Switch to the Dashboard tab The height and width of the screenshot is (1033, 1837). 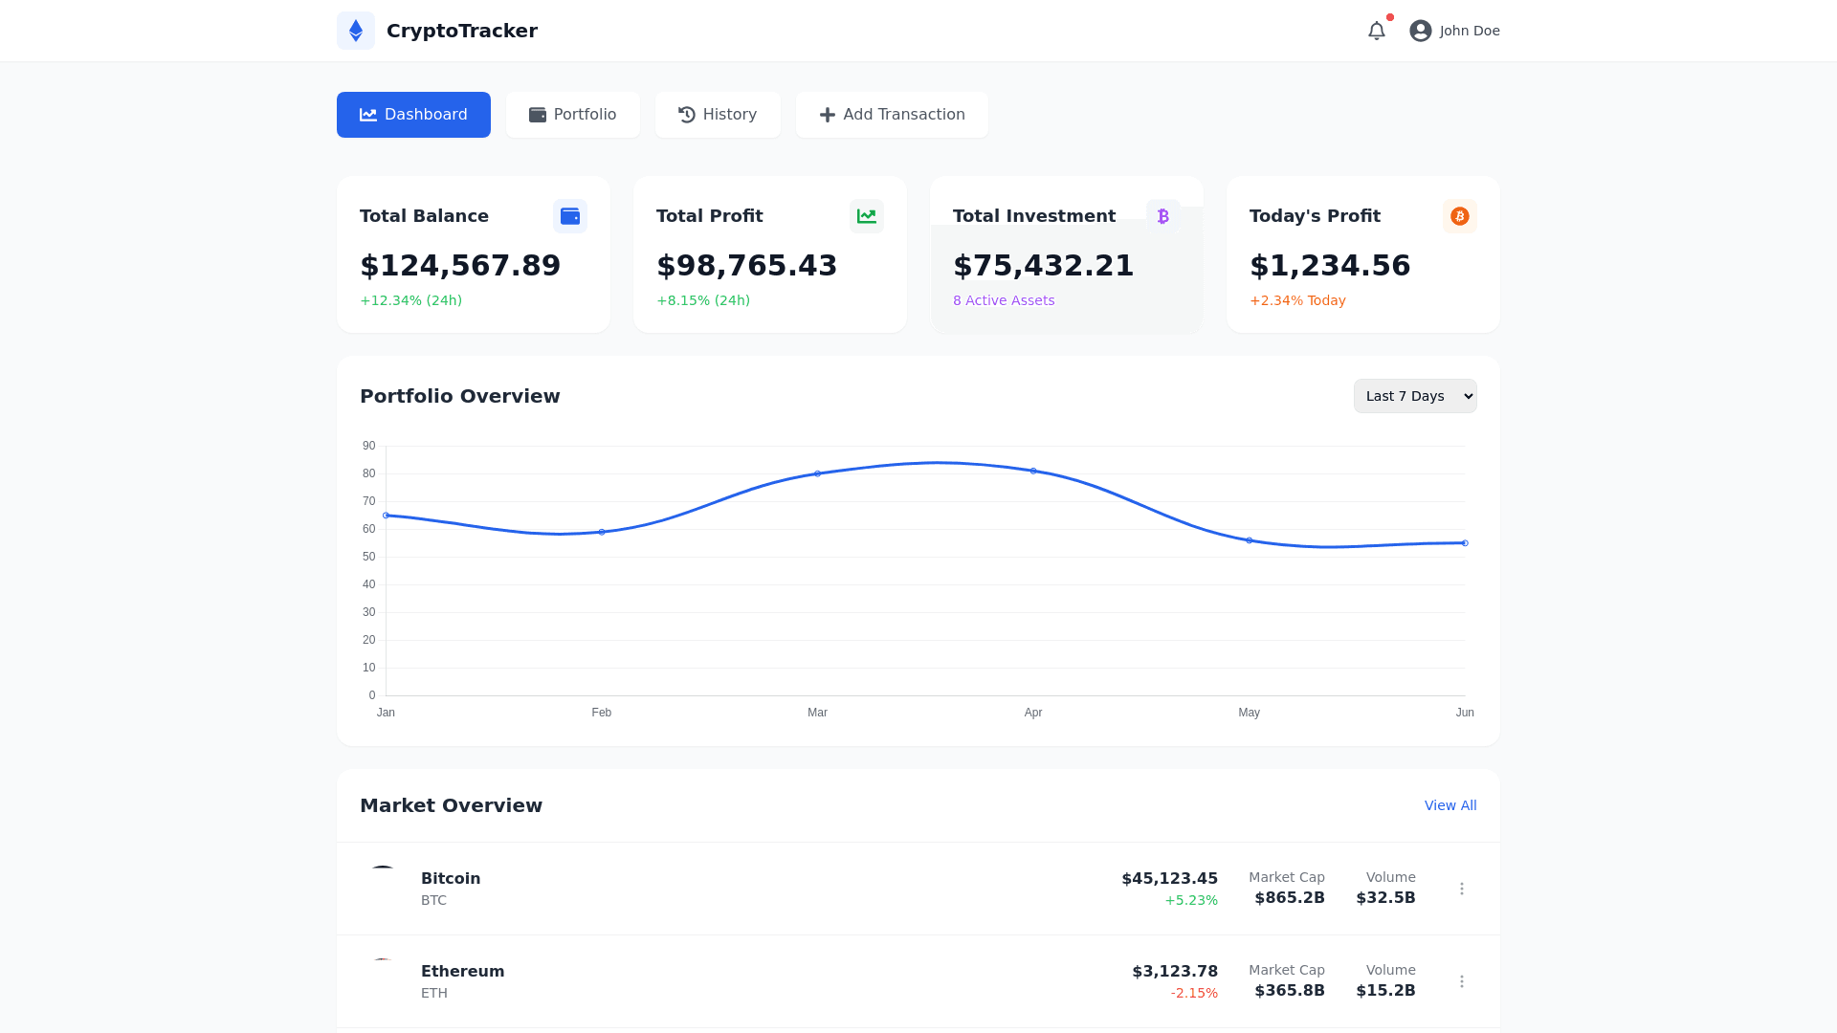[413, 115]
